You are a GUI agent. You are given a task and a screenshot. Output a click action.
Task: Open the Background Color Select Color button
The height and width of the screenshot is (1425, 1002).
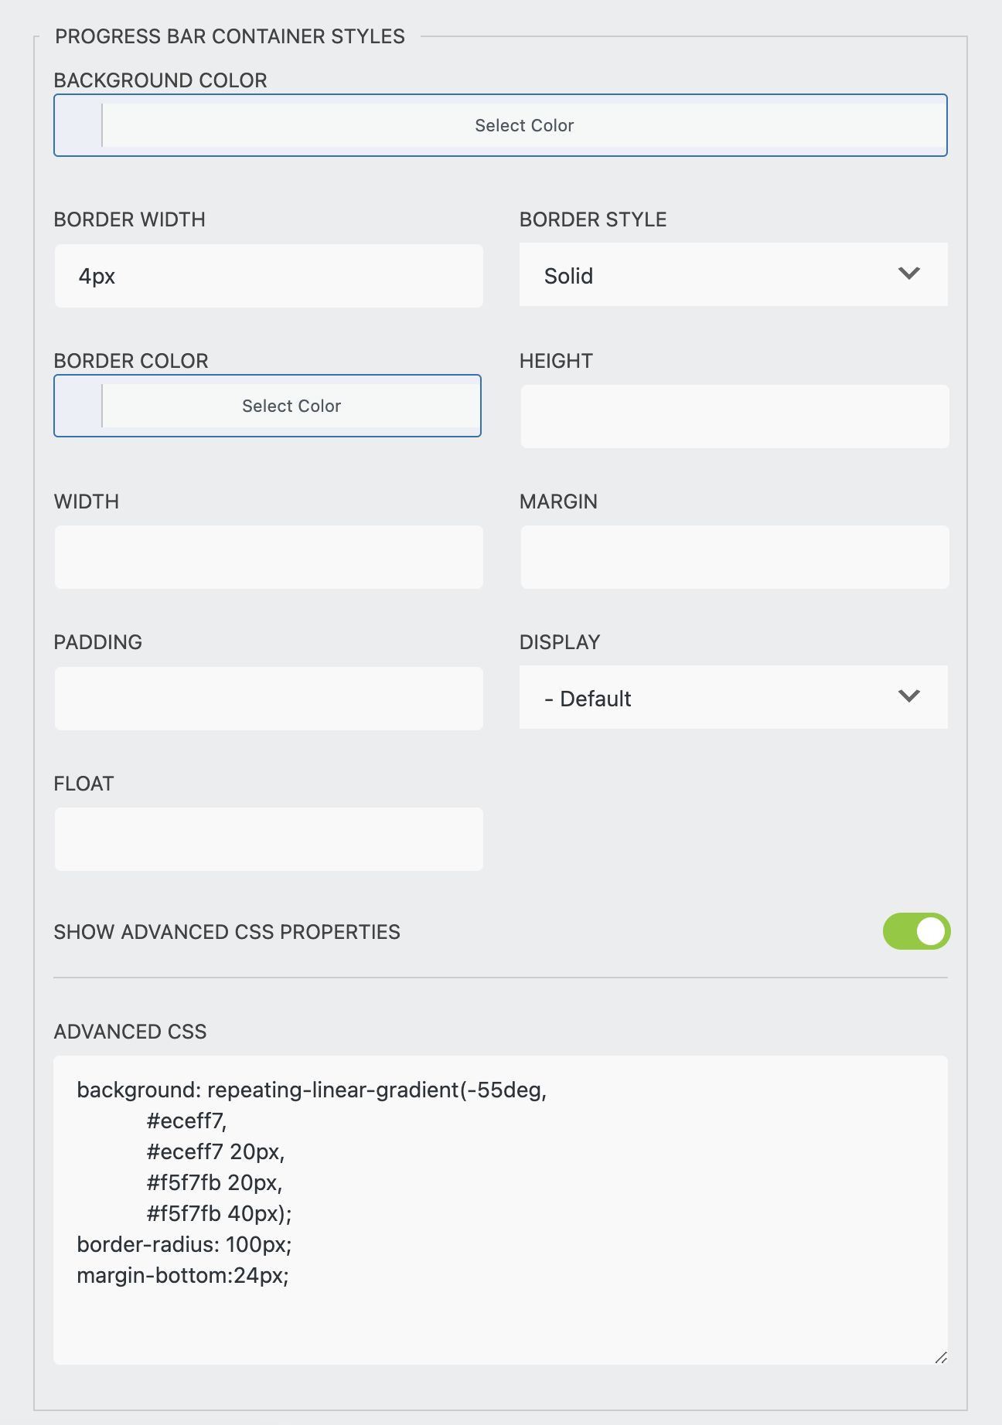[x=524, y=125]
